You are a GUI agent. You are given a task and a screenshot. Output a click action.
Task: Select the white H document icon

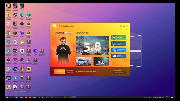click(15, 42)
